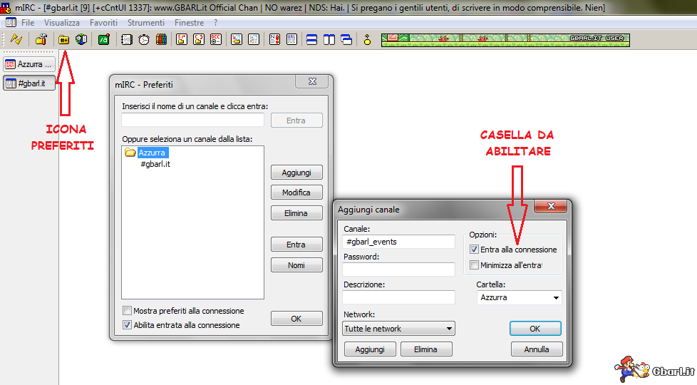Open the File menu
This screenshot has width=697, height=385.
click(28, 23)
